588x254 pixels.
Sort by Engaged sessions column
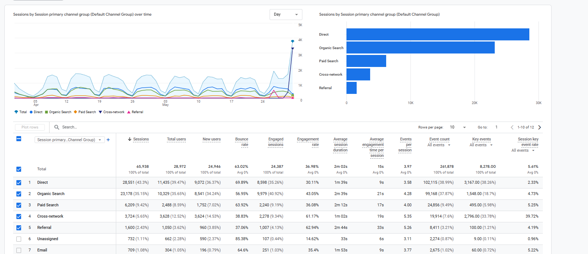(x=276, y=142)
